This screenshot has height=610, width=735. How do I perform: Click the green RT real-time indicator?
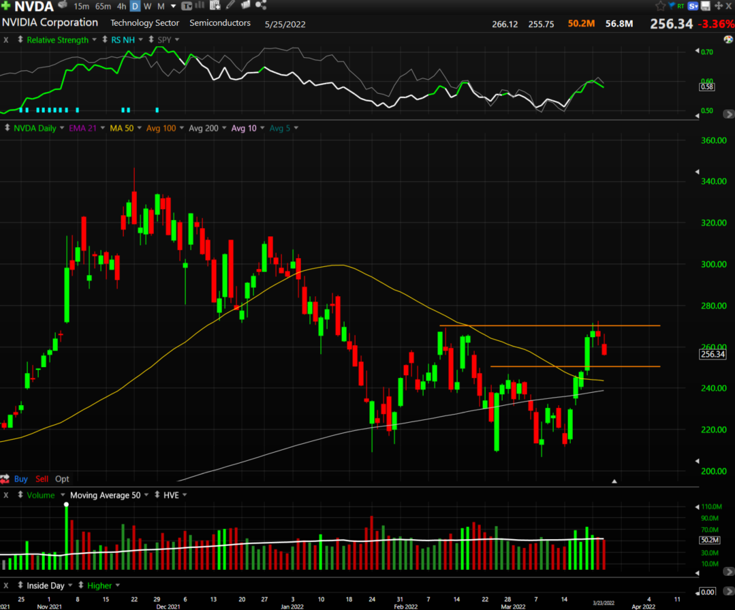681,6
